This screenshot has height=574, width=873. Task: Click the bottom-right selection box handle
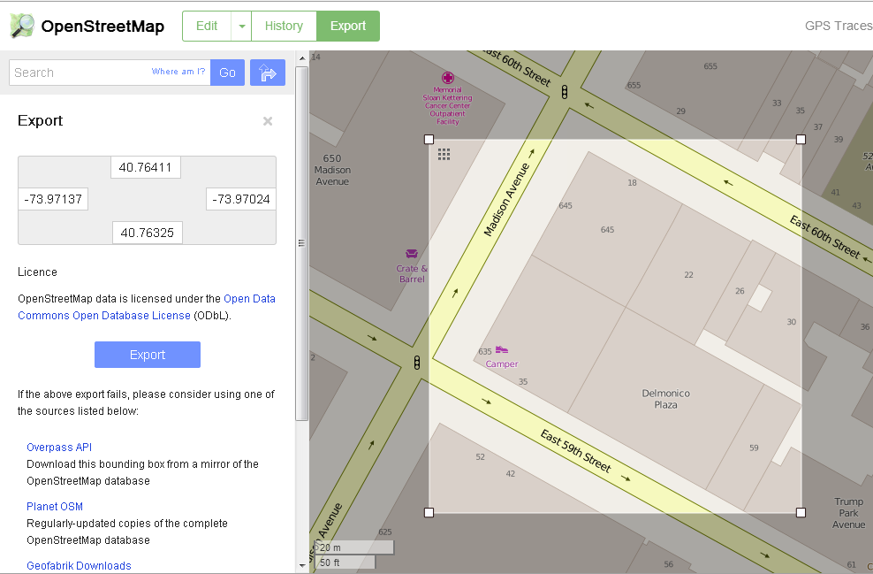pos(801,512)
